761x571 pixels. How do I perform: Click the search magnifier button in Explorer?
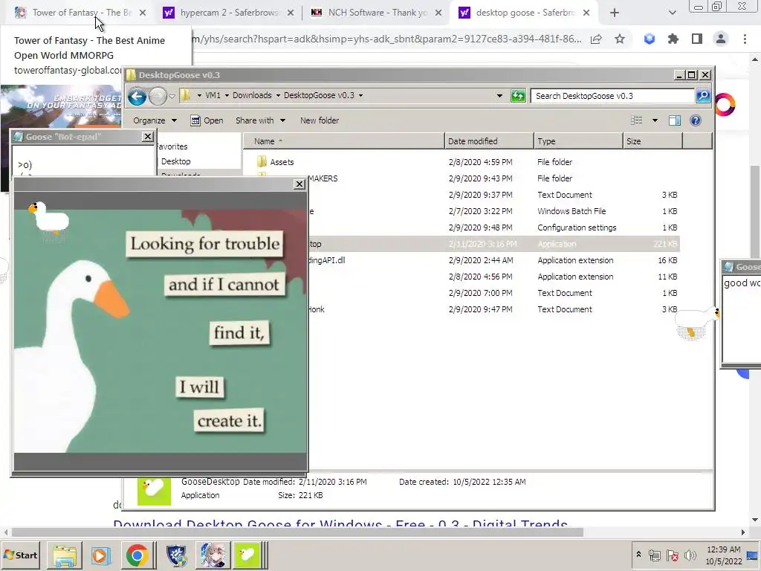coord(703,96)
